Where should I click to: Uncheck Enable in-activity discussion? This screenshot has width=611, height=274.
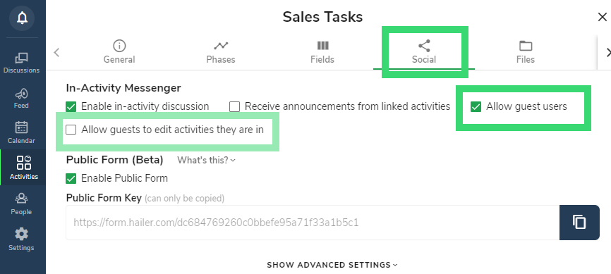(71, 106)
